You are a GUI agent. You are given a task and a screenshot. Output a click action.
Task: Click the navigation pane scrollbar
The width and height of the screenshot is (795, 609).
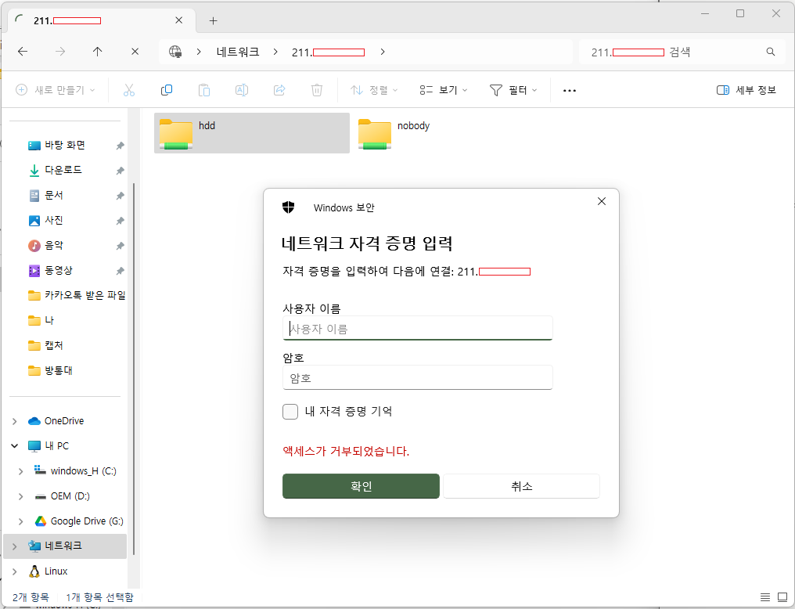coord(134,369)
